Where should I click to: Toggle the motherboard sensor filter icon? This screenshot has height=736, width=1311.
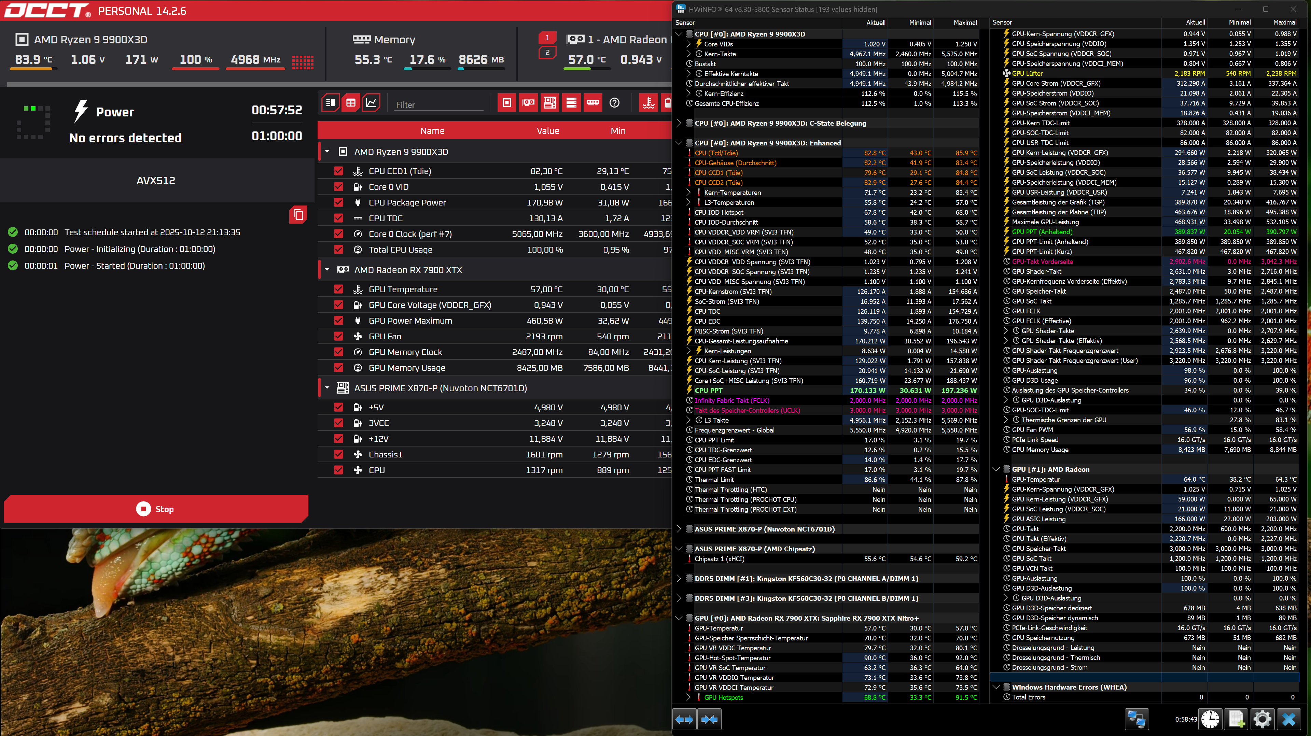tap(550, 103)
